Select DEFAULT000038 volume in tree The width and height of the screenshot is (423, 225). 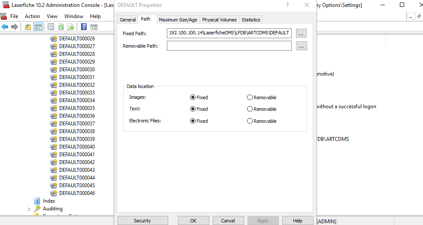point(77,131)
